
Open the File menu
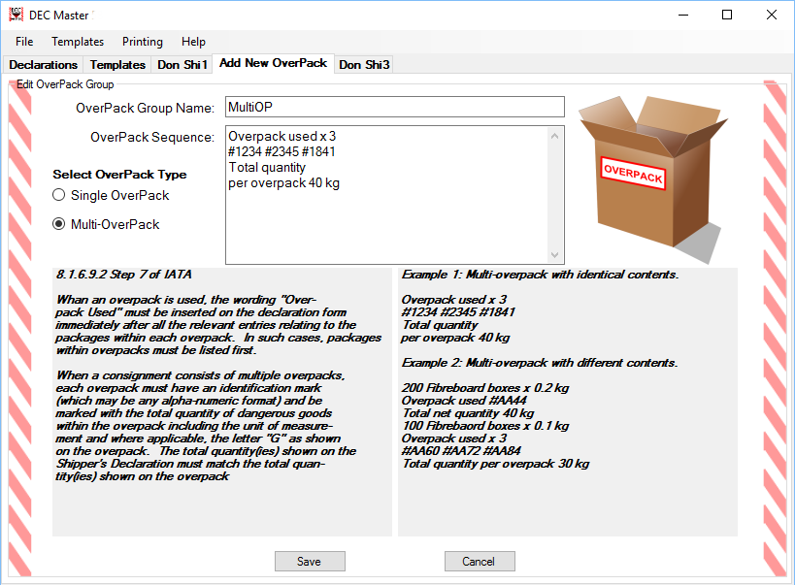(24, 42)
